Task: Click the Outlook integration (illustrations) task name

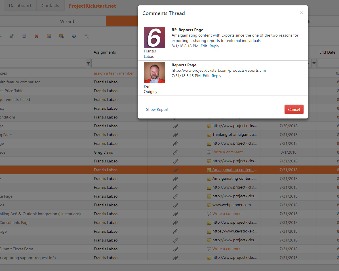Action: tap(41, 214)
